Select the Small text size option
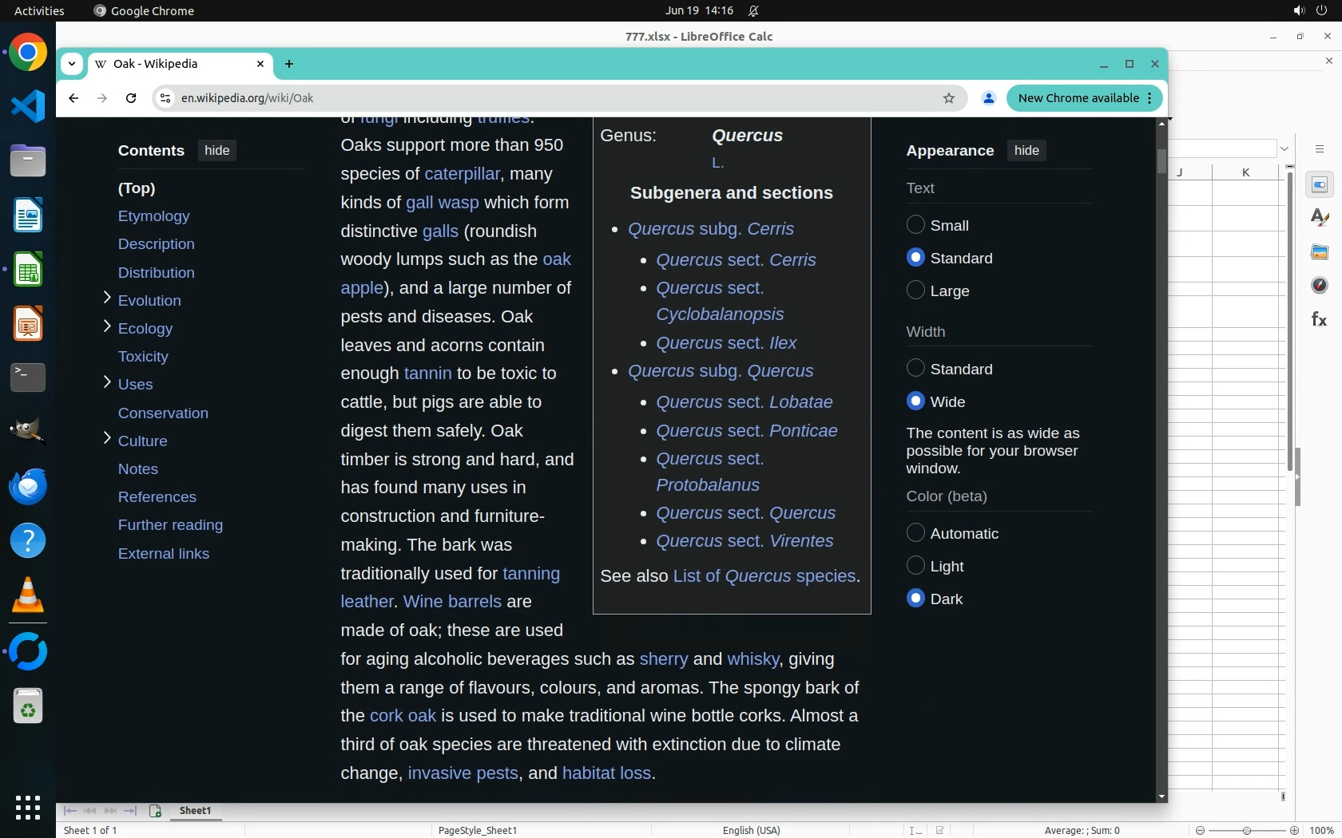 point(915,225)
